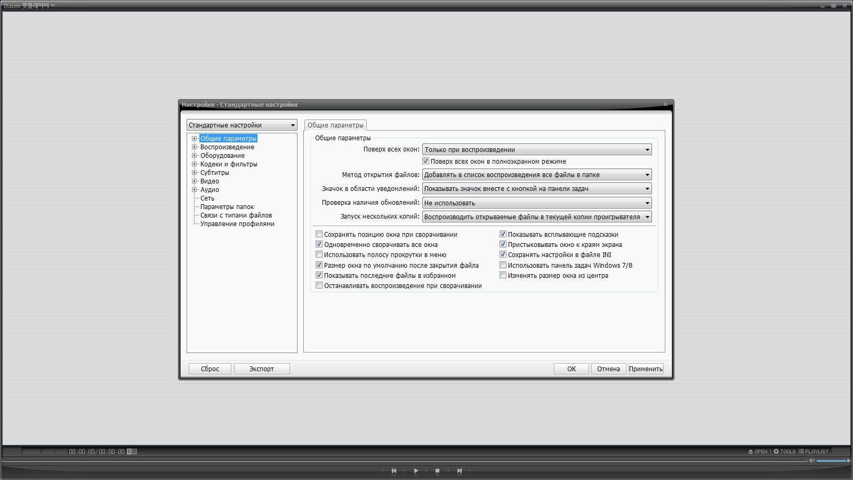The image size is (853, 480).
Task: Mute audio with the speaker icon
Action: (811, 461)
